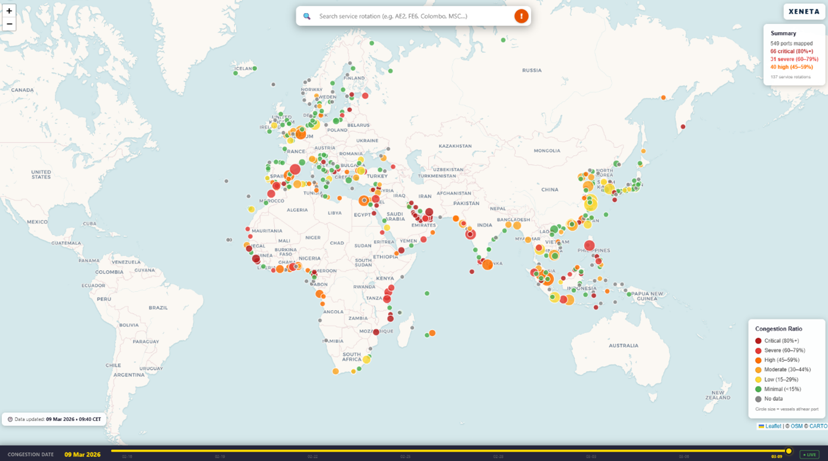Click the magnifier icon in the search bar
Viewport: 828px width, 461px height.
coord(307,16)
